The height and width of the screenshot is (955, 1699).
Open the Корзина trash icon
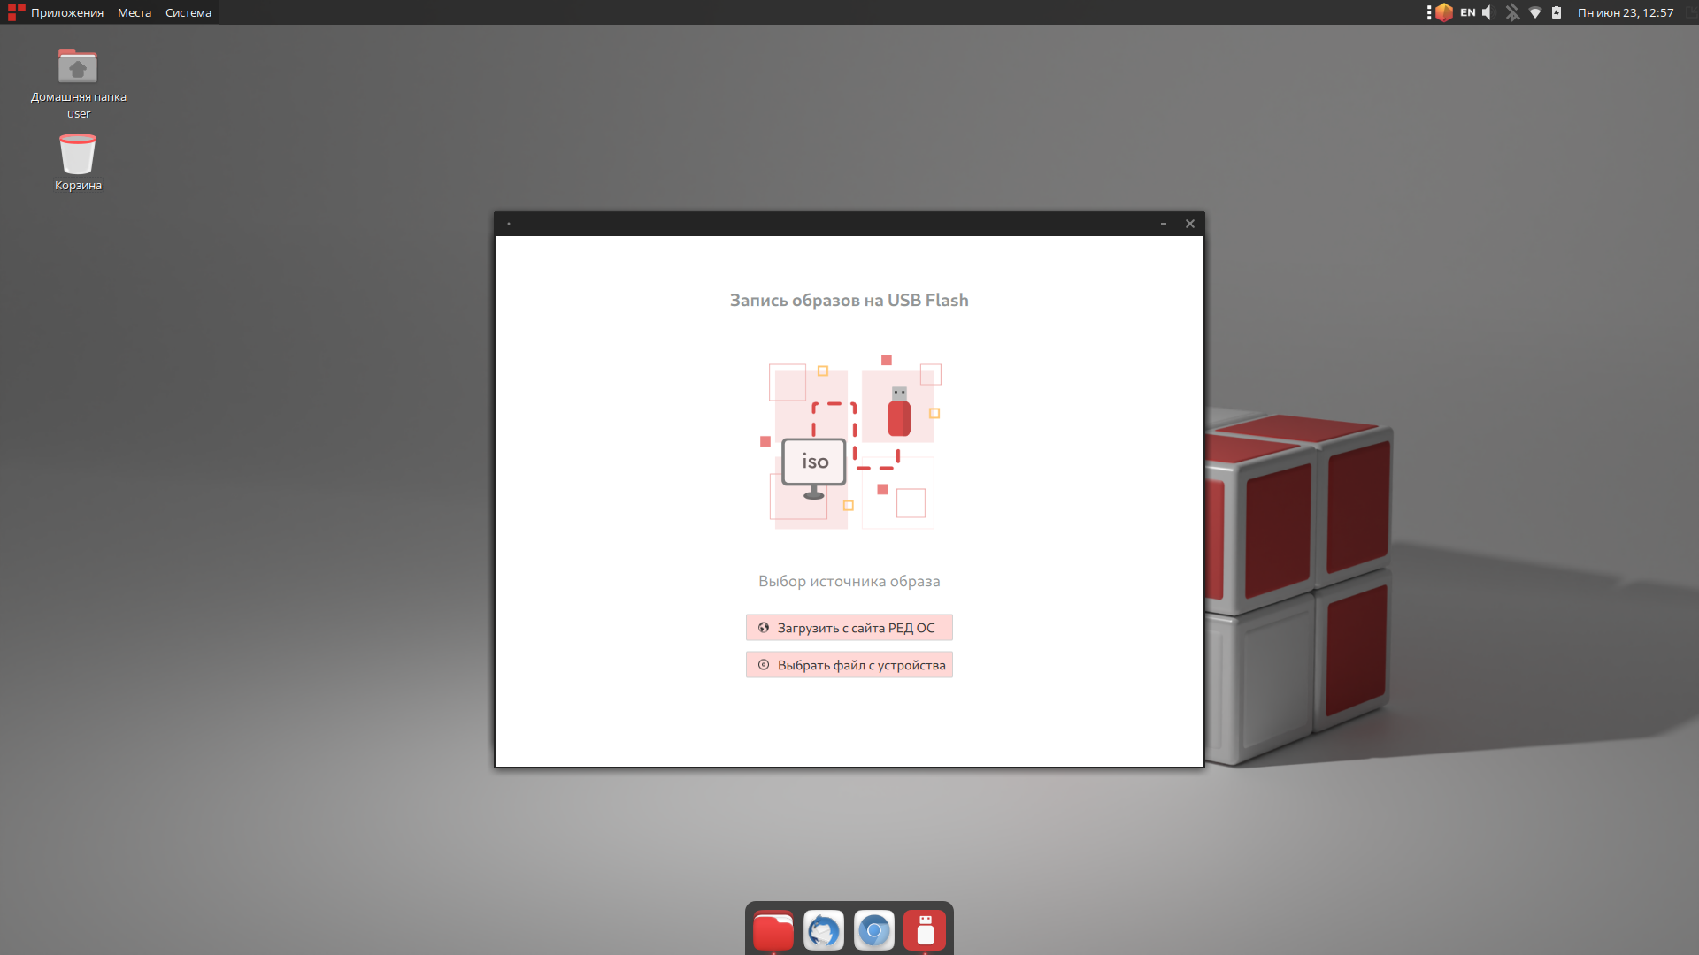78,155
